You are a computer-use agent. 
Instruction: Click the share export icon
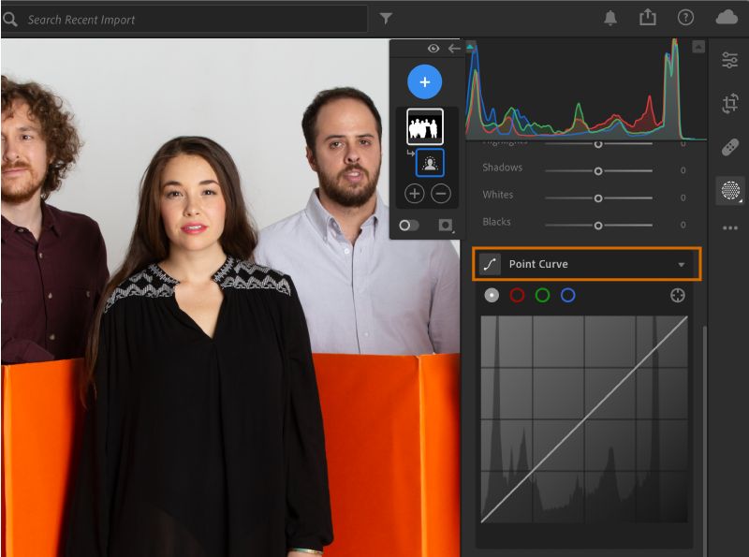pos(648,18)
